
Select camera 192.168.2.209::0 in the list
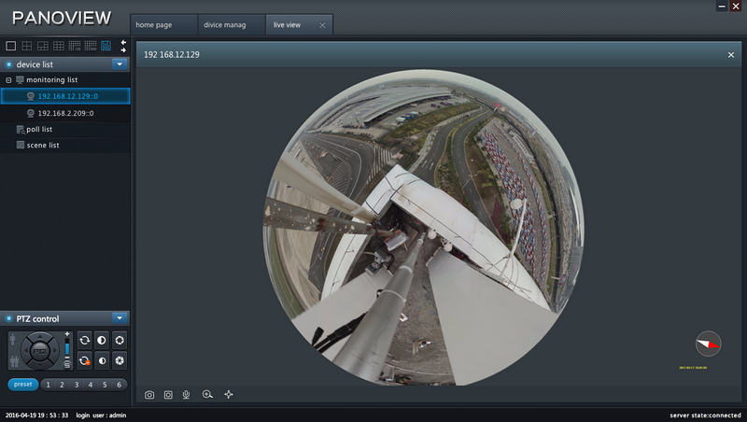pos(65,113)
